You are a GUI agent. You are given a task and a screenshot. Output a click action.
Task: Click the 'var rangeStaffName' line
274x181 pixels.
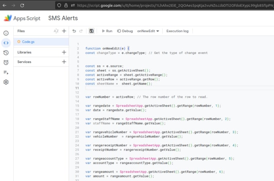click(x=158, y=119)
